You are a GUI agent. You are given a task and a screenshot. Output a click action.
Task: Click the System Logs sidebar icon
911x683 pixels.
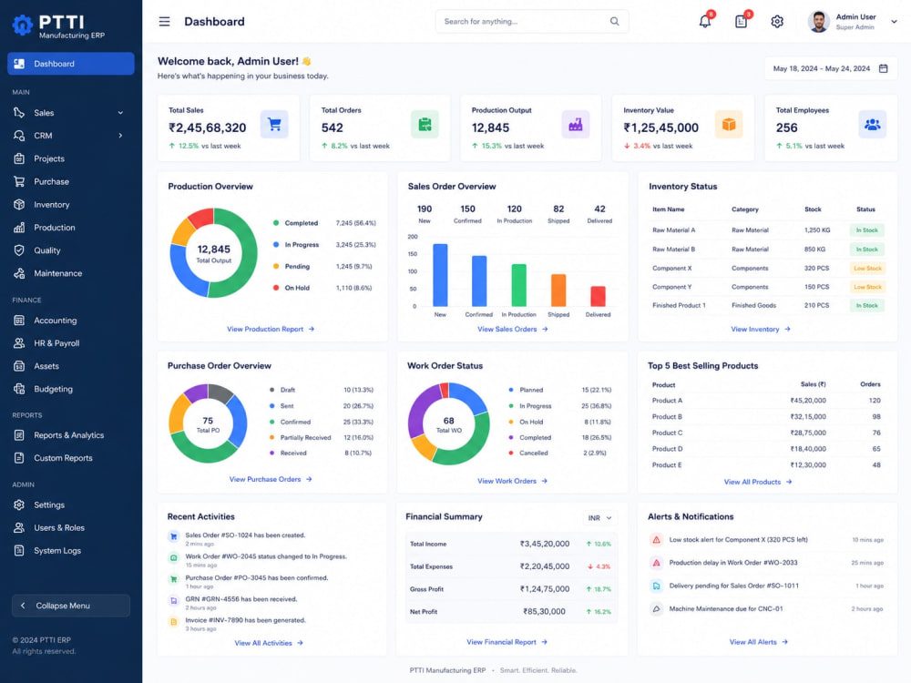coord(19,550)
